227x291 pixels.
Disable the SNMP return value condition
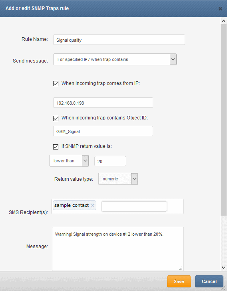[56, 147]
